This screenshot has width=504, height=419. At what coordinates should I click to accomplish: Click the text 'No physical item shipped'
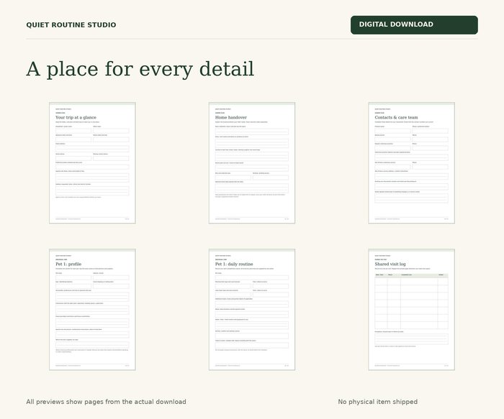click(378, 402)
